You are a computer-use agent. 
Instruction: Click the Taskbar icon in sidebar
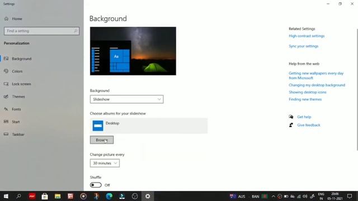pyautogui.click(x=6, y=134)
